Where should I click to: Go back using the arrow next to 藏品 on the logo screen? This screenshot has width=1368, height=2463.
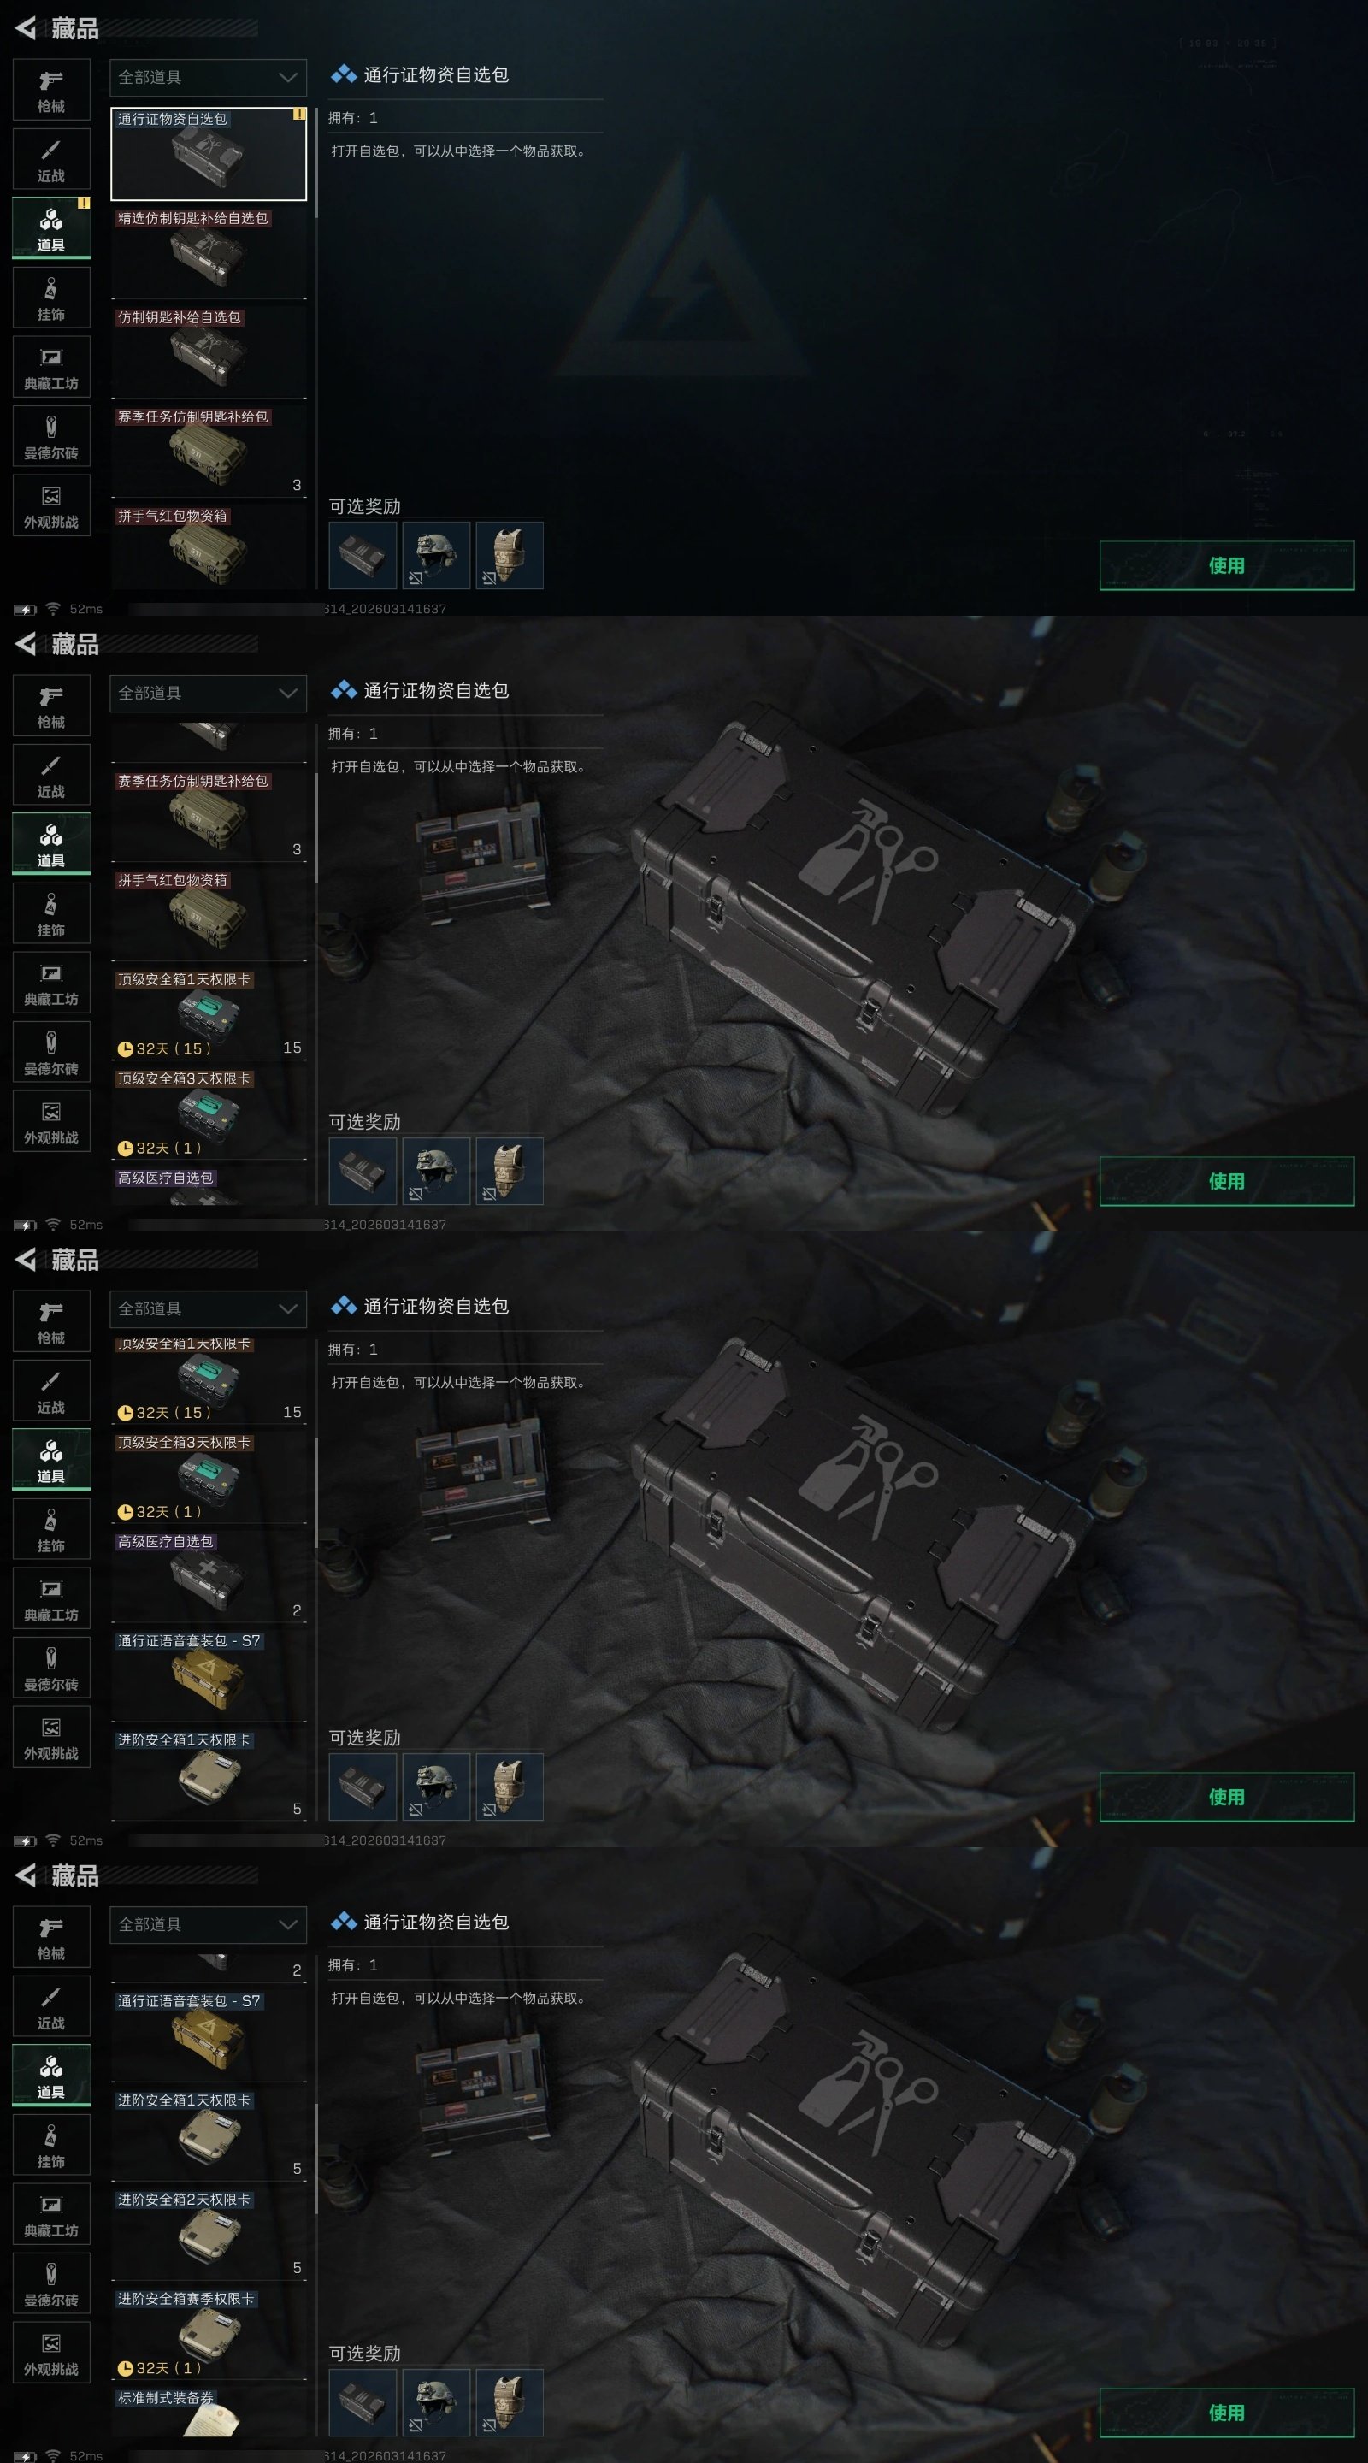26,29
